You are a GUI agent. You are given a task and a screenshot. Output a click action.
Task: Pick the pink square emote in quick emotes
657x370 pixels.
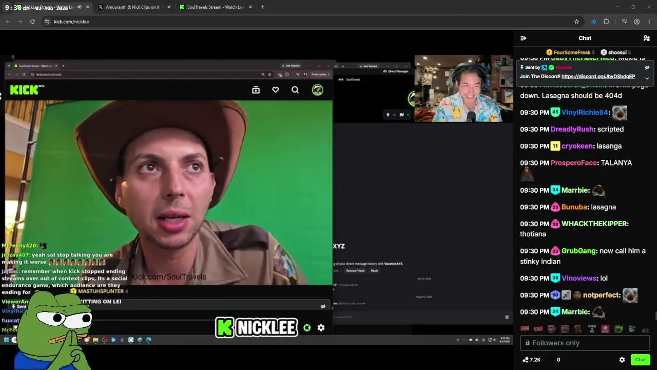pyautogui.click(x=605, y=329)
